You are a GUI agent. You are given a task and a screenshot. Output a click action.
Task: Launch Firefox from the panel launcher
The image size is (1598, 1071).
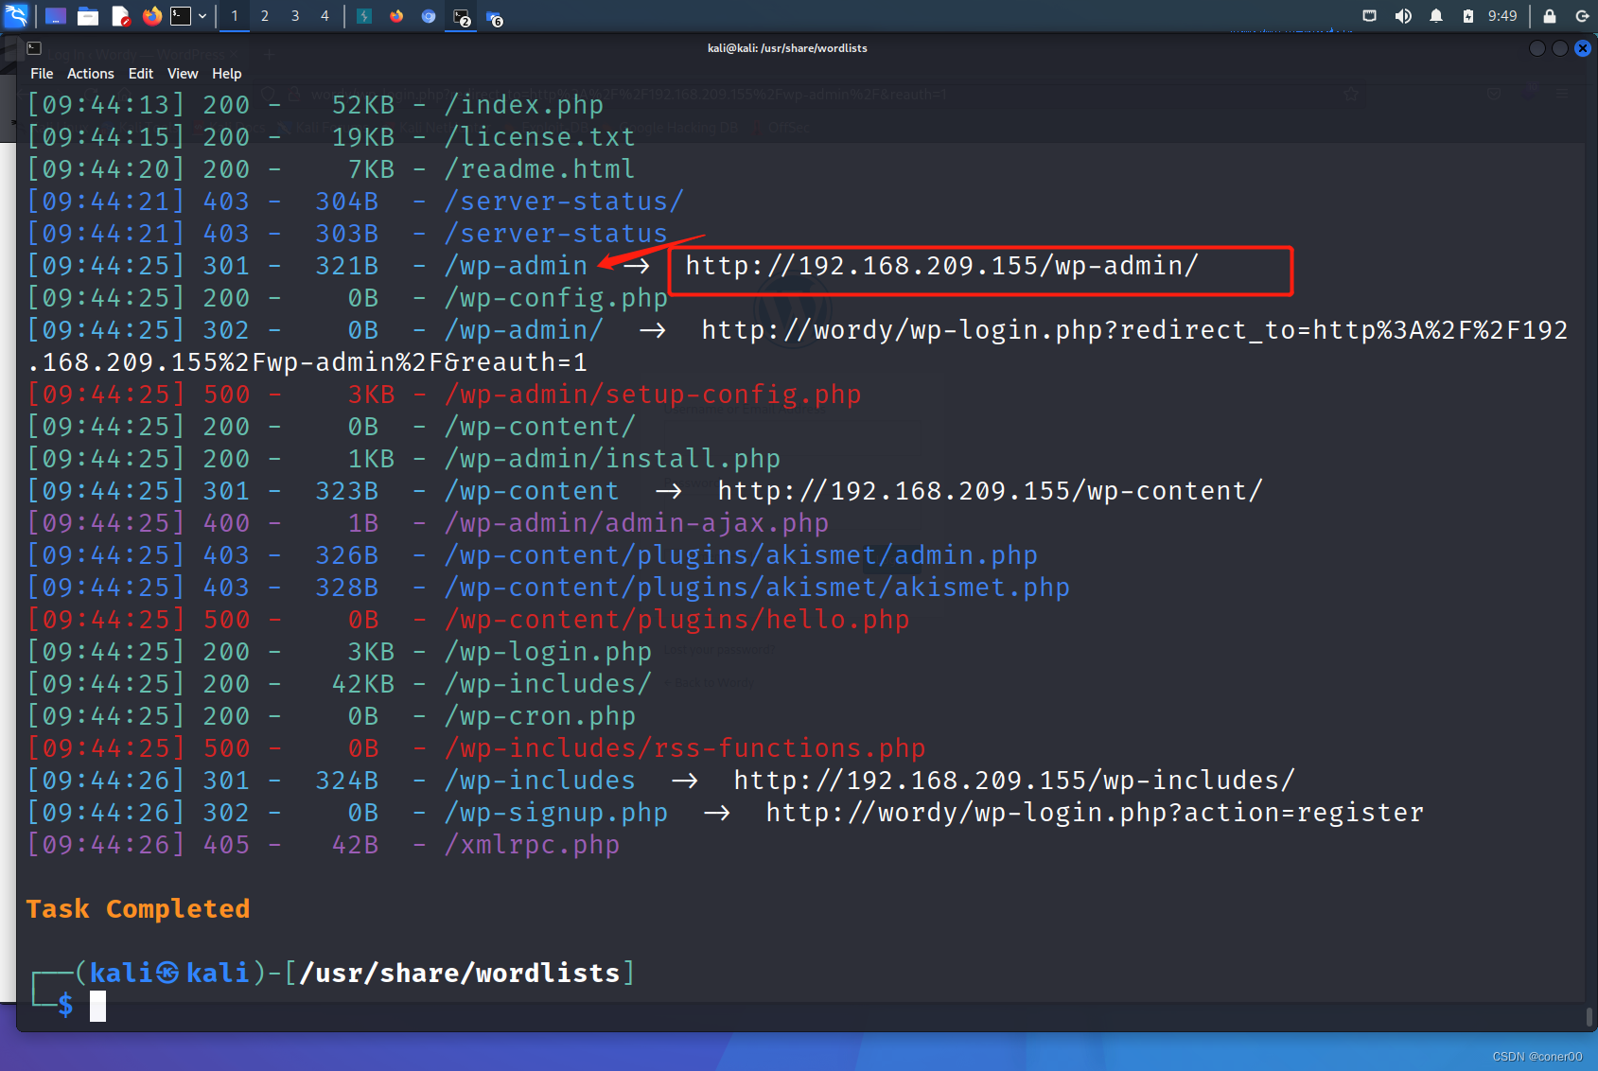151,16
